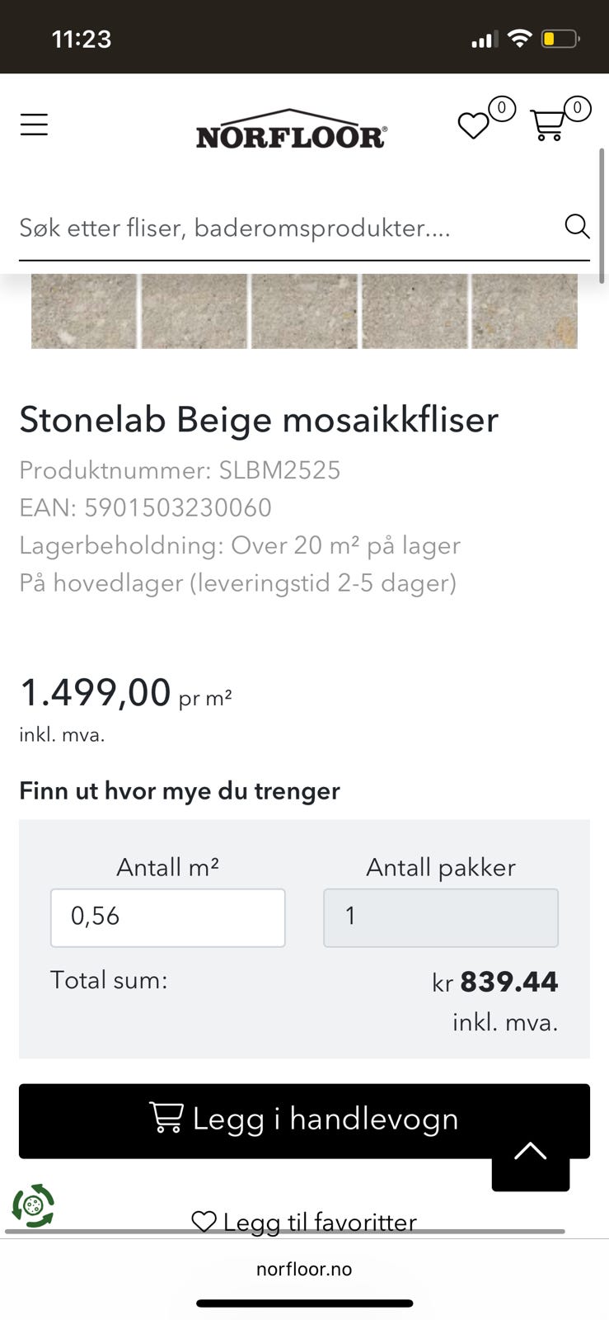This screenshot has width=609, height=1320.
Task: Click the page scrollbar on right edge
Action: tap(602, 214)
